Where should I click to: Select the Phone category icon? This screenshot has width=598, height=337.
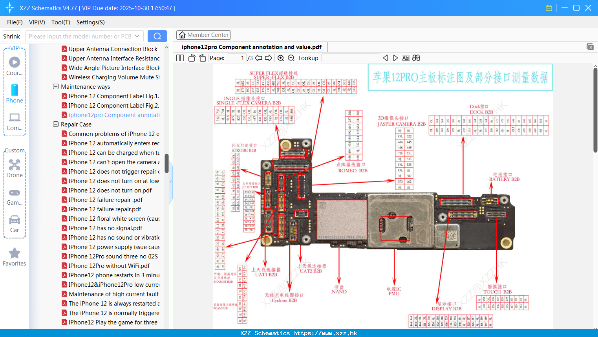point(15,94)
